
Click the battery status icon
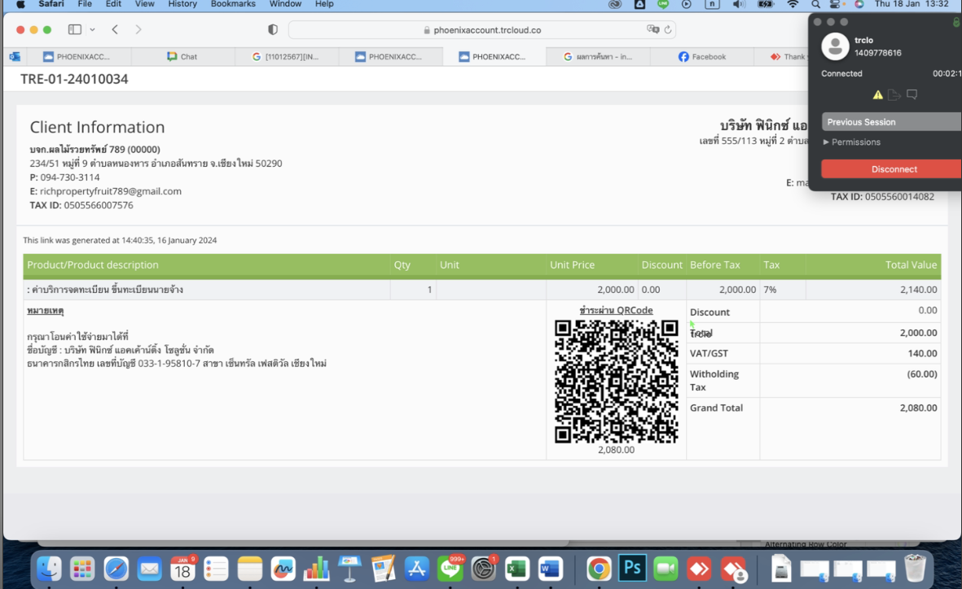(x=766, y=4)
